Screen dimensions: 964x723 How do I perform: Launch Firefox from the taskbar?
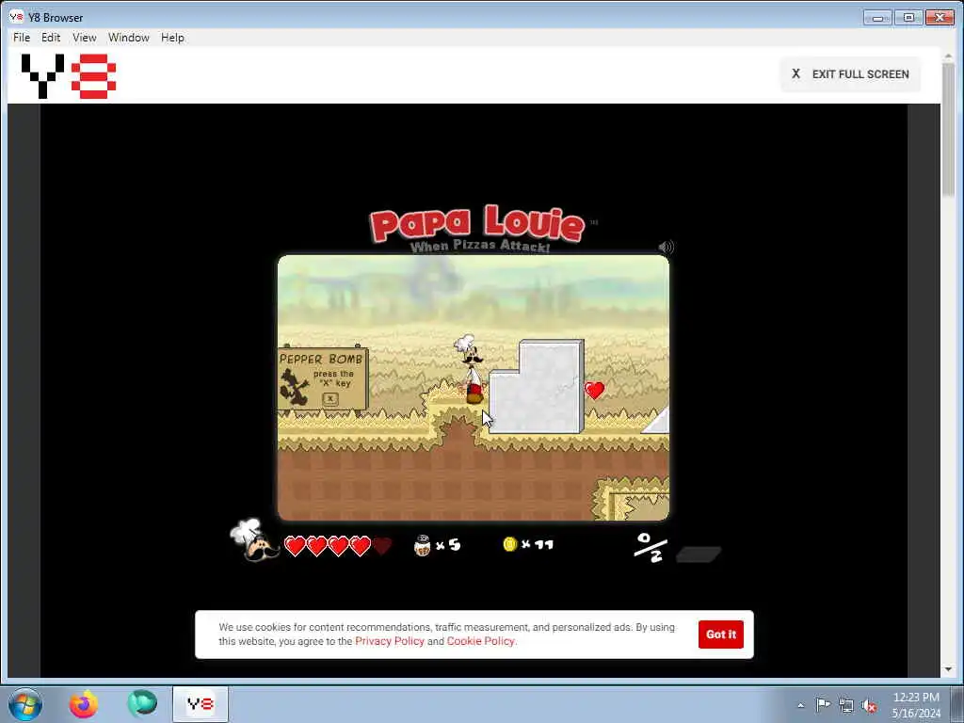tap(83, 704)
